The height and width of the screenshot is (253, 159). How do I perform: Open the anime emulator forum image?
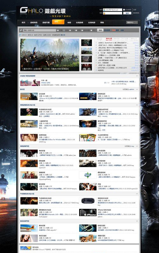click(29, 213)
